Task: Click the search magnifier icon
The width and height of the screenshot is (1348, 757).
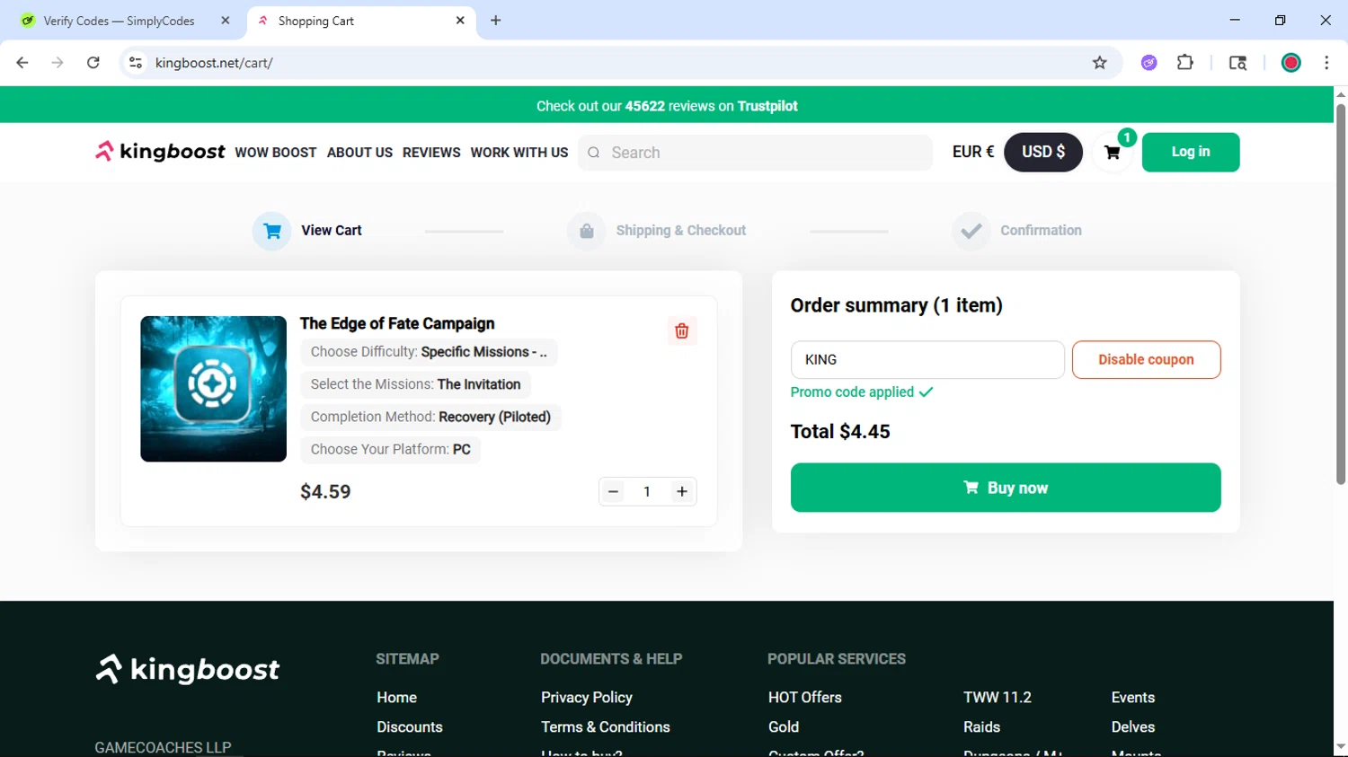Action: click(593, 153)
